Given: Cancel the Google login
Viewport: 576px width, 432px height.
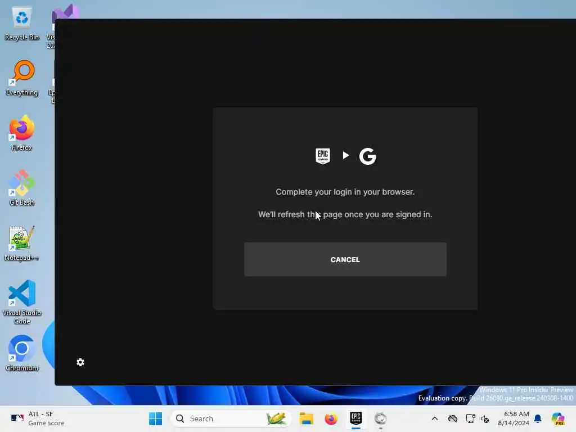Looking at the screenshot, I should [345, 259].
